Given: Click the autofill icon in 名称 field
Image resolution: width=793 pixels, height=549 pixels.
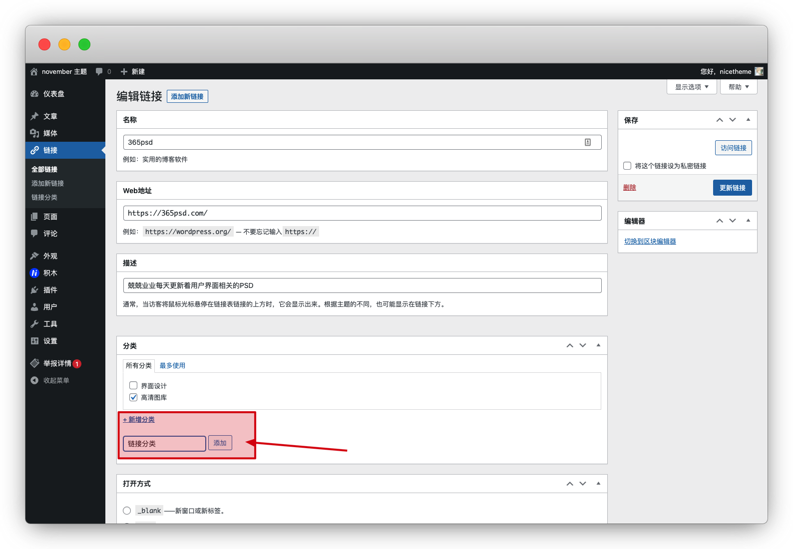Looking at the screenshot, I should click(x=588, y=142).
